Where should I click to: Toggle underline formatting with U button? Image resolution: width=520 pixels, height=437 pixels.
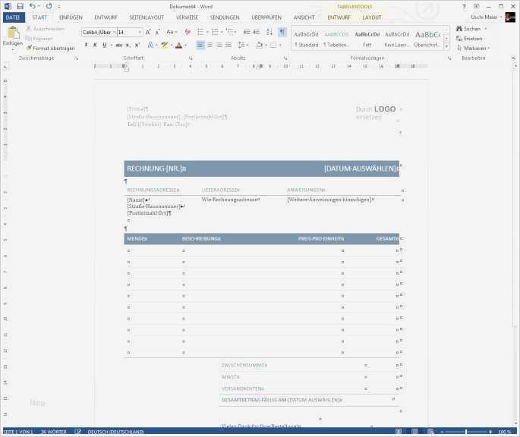105,45
